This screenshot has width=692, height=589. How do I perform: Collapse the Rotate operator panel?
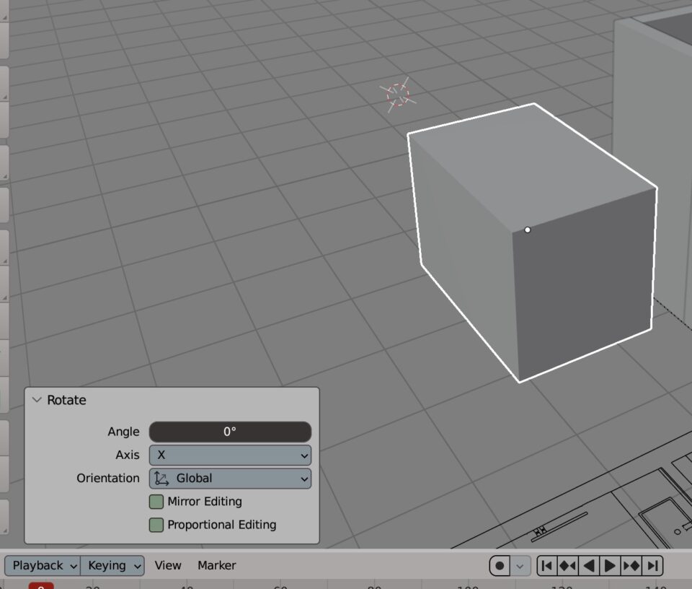point(37,400)
